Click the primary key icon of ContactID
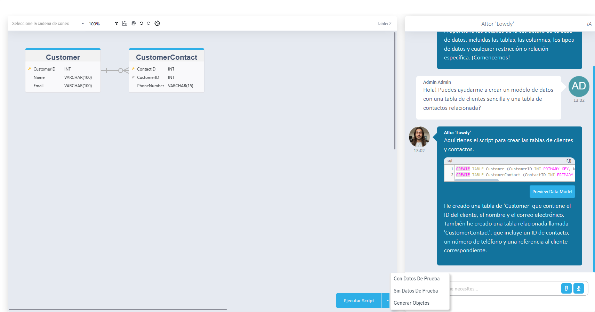The height and width of the screenshot is (312, 595). tap(133, 69)
